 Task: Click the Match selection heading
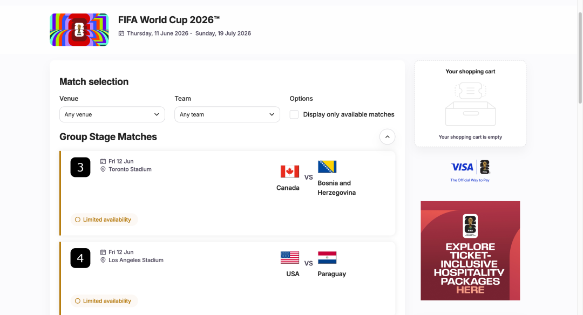point(94,81)
